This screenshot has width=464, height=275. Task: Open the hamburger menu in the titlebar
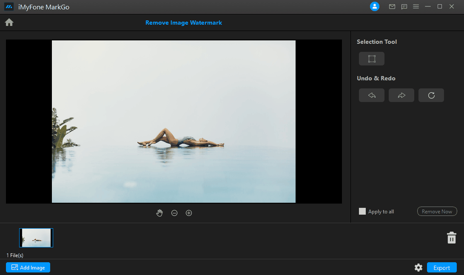point(416,6)
